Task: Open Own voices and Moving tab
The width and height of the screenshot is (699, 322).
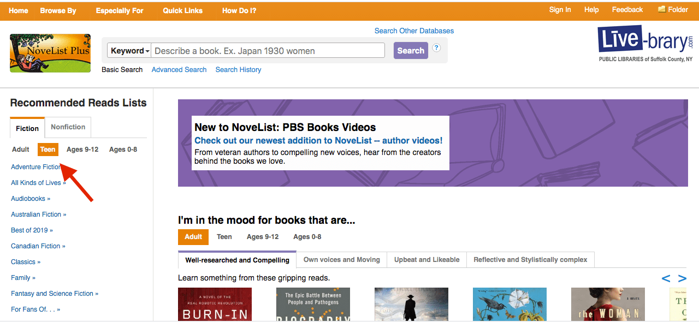Action: click(x=342, y=260)
